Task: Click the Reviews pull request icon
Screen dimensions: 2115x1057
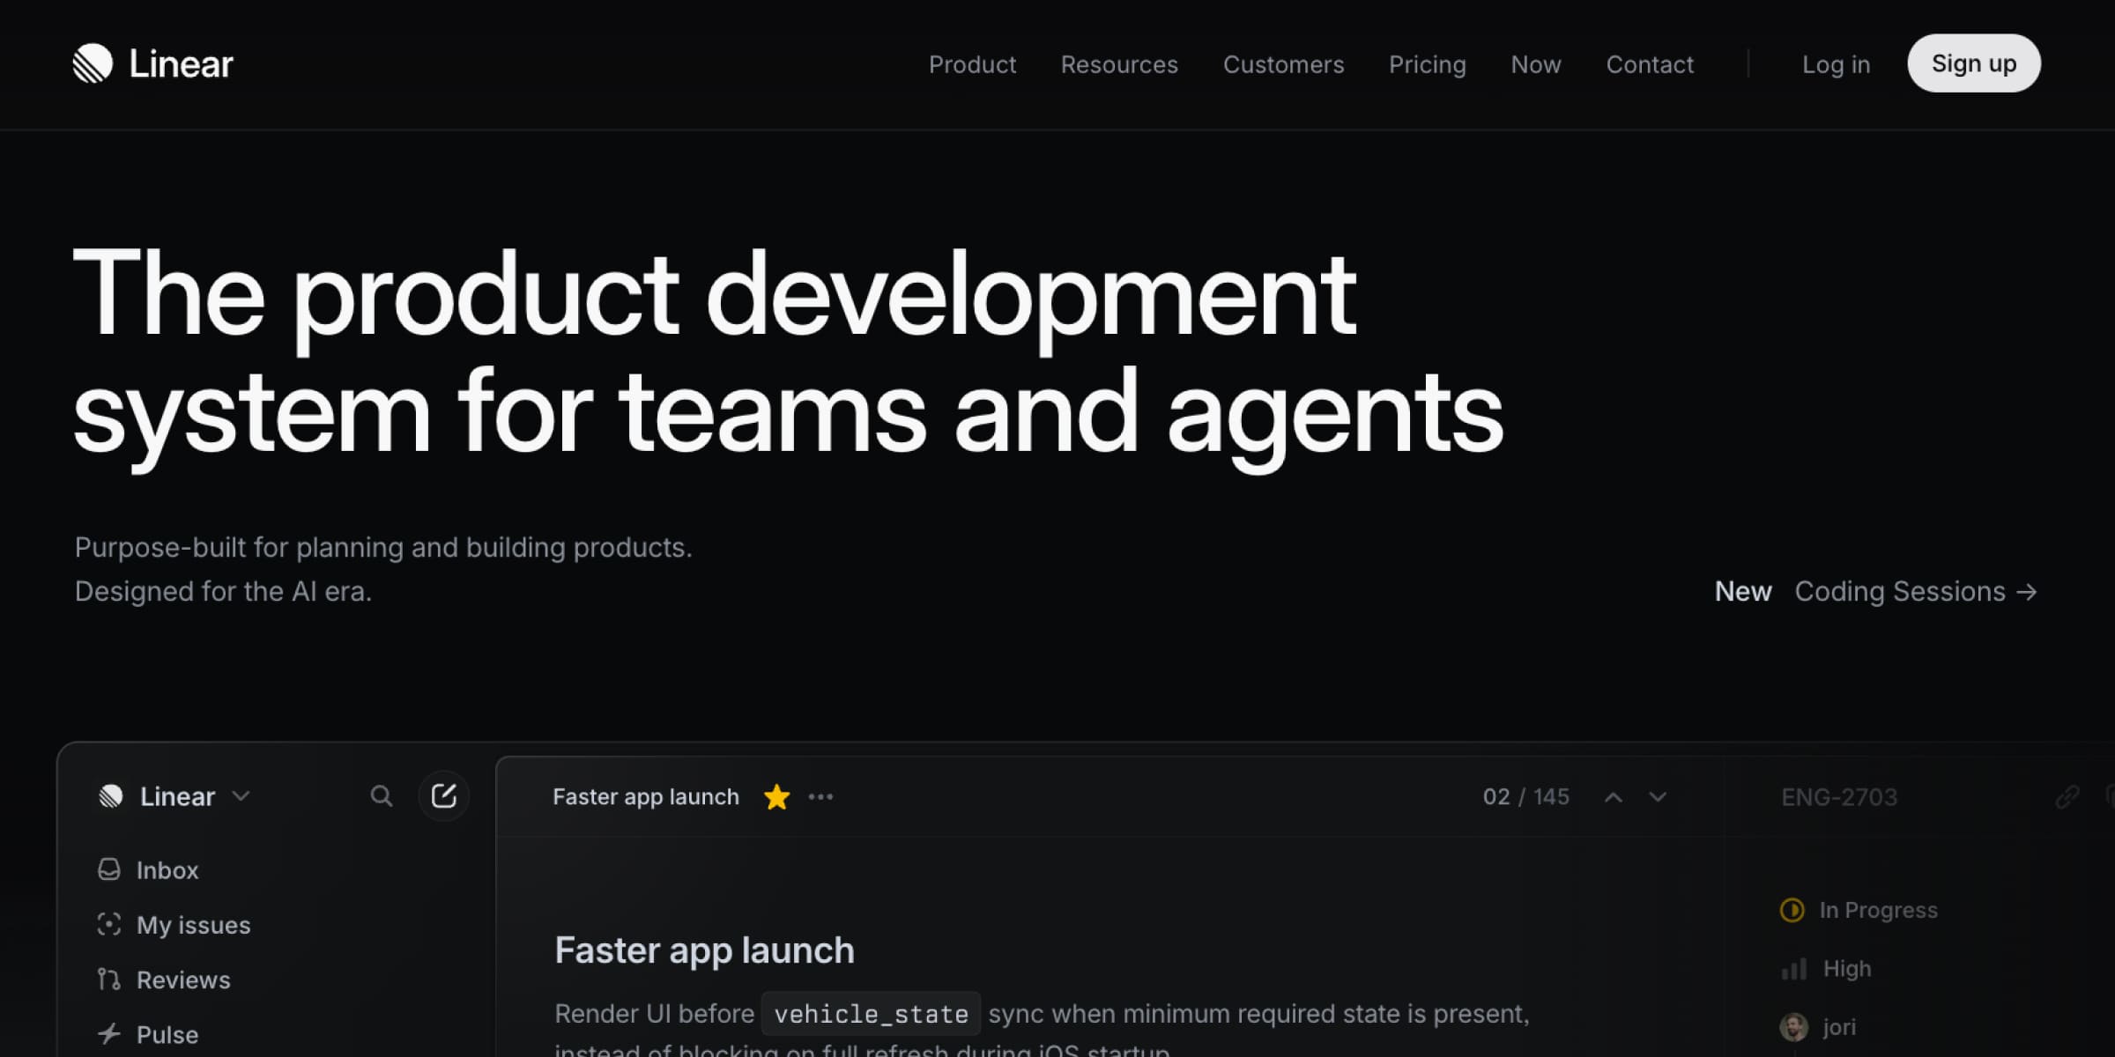Action: [109, 979]
